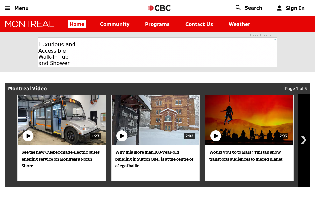Image resolution: width=315 pixels, height=197 pixels.
Task: Play the Mars tap show video
Action: click(216, 136)
